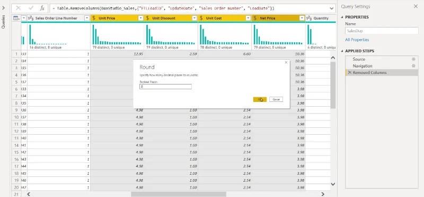This screenshot has height=197, width=424.
Task: Select the Quantity column header
Action: click(x=321, y=18)
